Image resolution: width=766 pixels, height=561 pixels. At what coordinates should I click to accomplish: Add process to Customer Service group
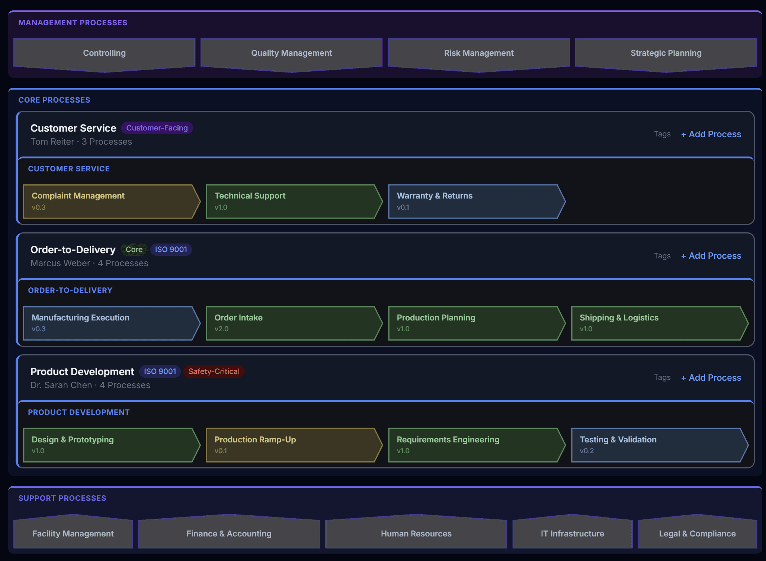click(x=711, y=134)
